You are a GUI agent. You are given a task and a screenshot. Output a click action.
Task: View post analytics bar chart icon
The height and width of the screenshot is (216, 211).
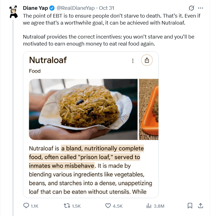click(x=149, y=206)
